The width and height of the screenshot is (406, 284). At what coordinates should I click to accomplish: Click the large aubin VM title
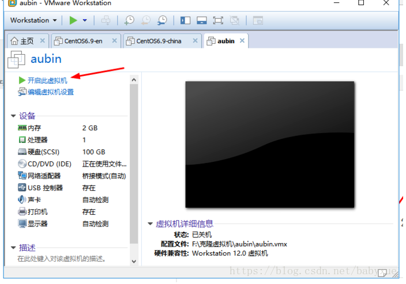46,59
